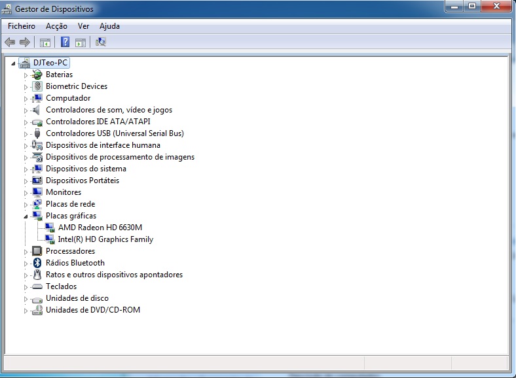Viewport: 516px width, 378px height.
Task: Collapse the DJTeo-PC root node
Action: coord(13,63)
